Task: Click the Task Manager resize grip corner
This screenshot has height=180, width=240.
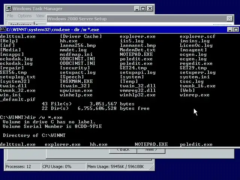Action: tap(151, 168)
